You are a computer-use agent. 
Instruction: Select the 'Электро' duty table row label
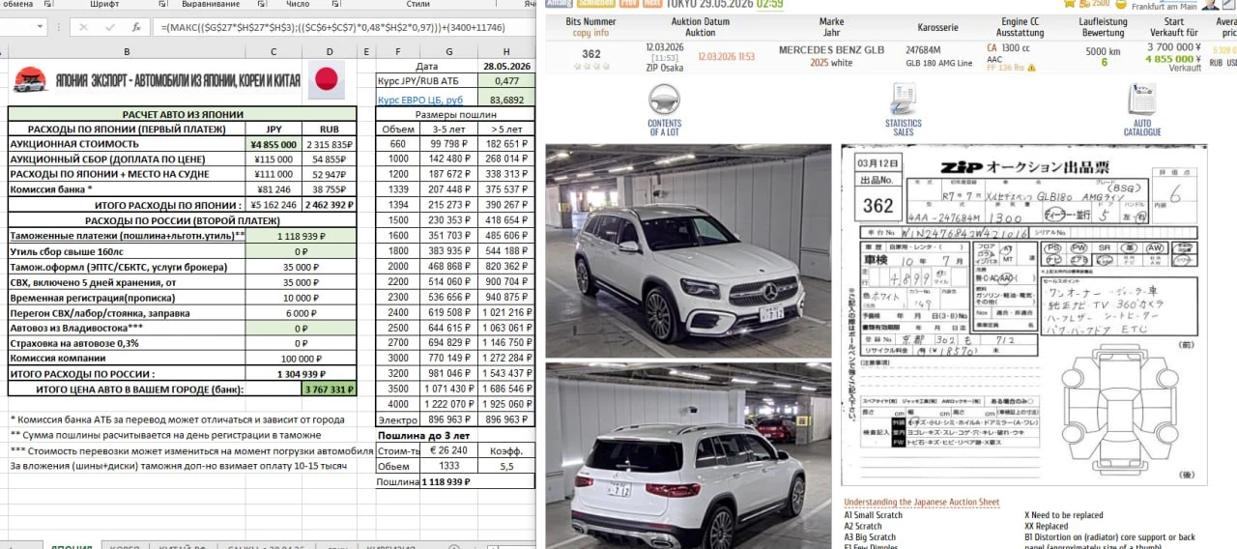point(398,419)
